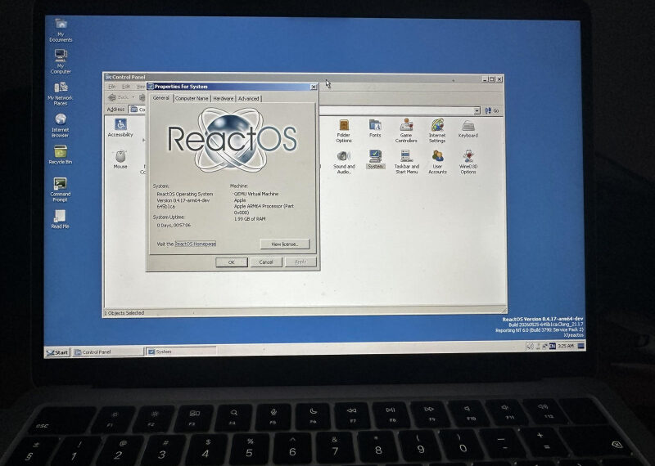Click the system uptime value text
The height and width of the screenshot is (466, 655).
point(174,226)
